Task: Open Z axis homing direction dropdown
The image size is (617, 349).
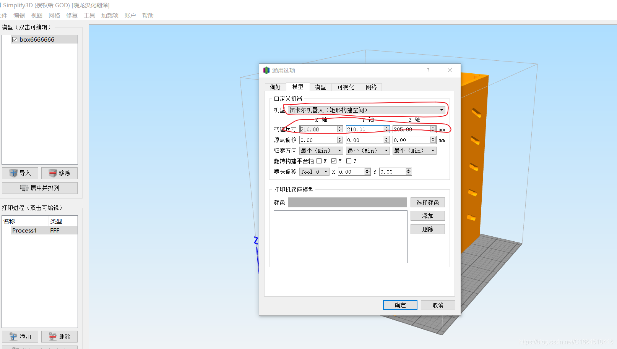Action: [414, 150]
